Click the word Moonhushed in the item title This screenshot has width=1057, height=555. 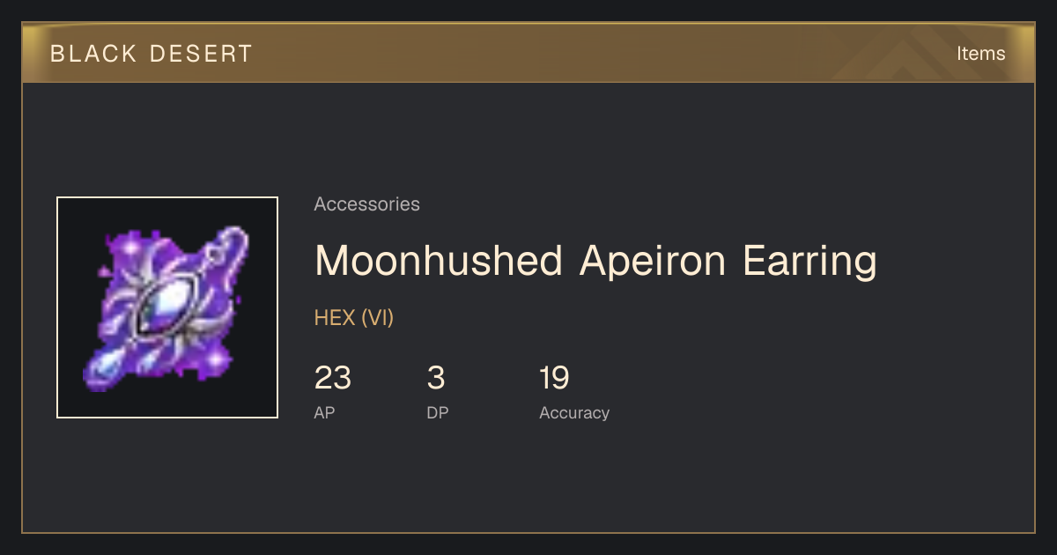tap(439, 262)
